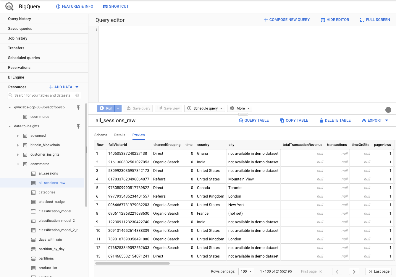
Task: Unpin the data-to-insights project
Action: click(78, 126)
